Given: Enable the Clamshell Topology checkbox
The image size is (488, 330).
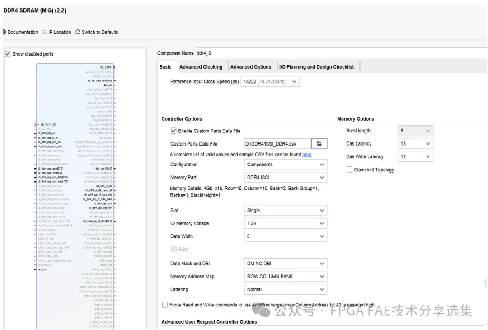Looking at the screenshot, I should click(349, 170).
